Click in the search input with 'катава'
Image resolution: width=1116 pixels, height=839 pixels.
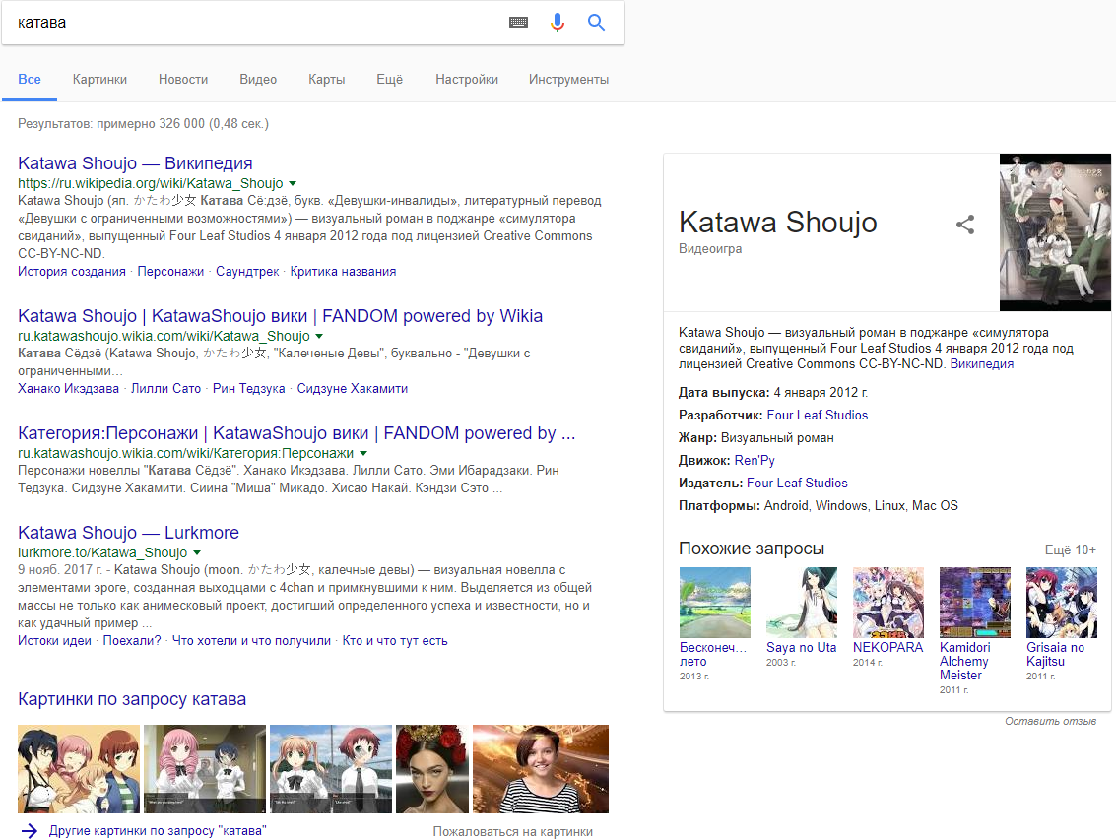[x=256, y=22]
